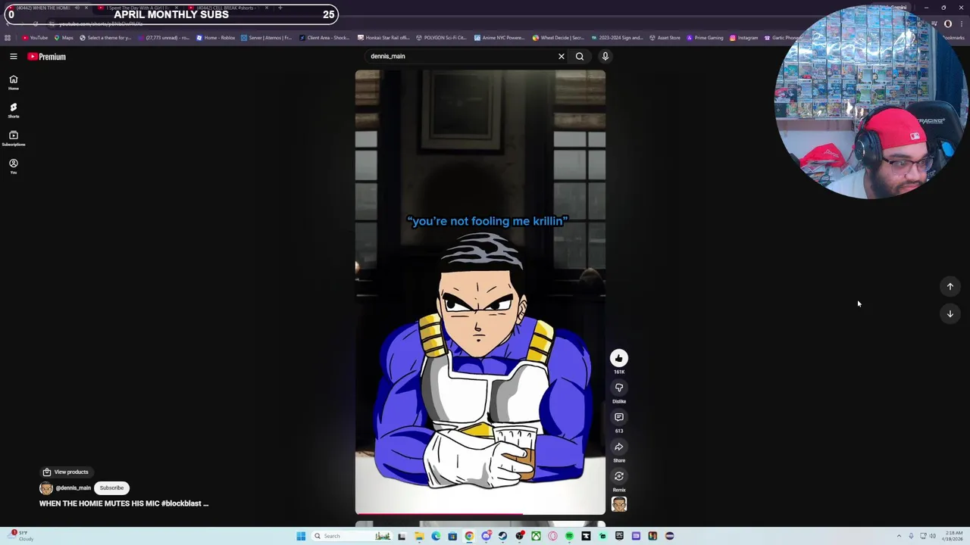The image size is (970, 545).
Task: Click the Windows taskbar Search box
Action: pos(352,536)
